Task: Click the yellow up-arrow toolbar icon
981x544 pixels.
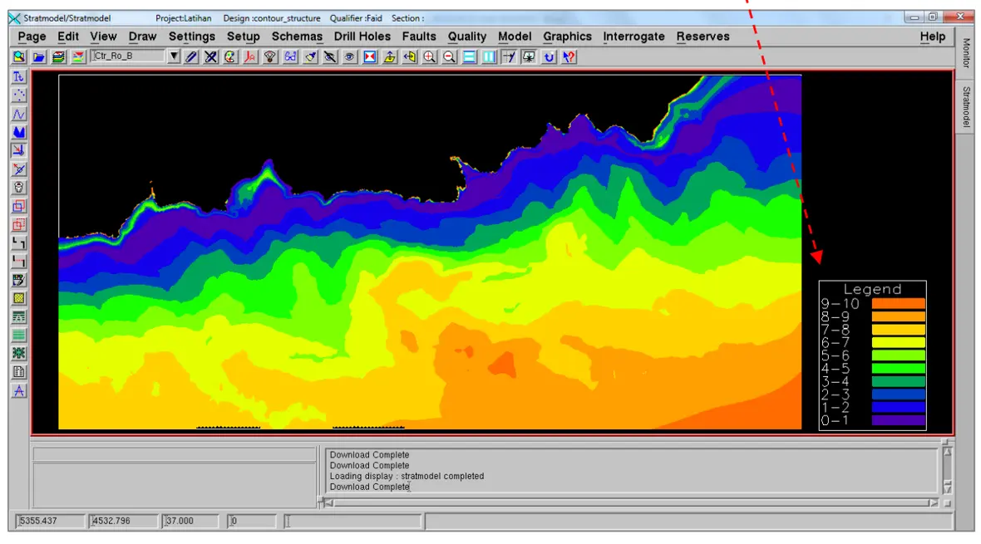Action: 390,57
